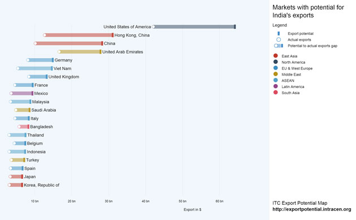The width and height of the screenshot is (356, 220).
Task: Click the 'Mexico' label
Action: (41, 93)
